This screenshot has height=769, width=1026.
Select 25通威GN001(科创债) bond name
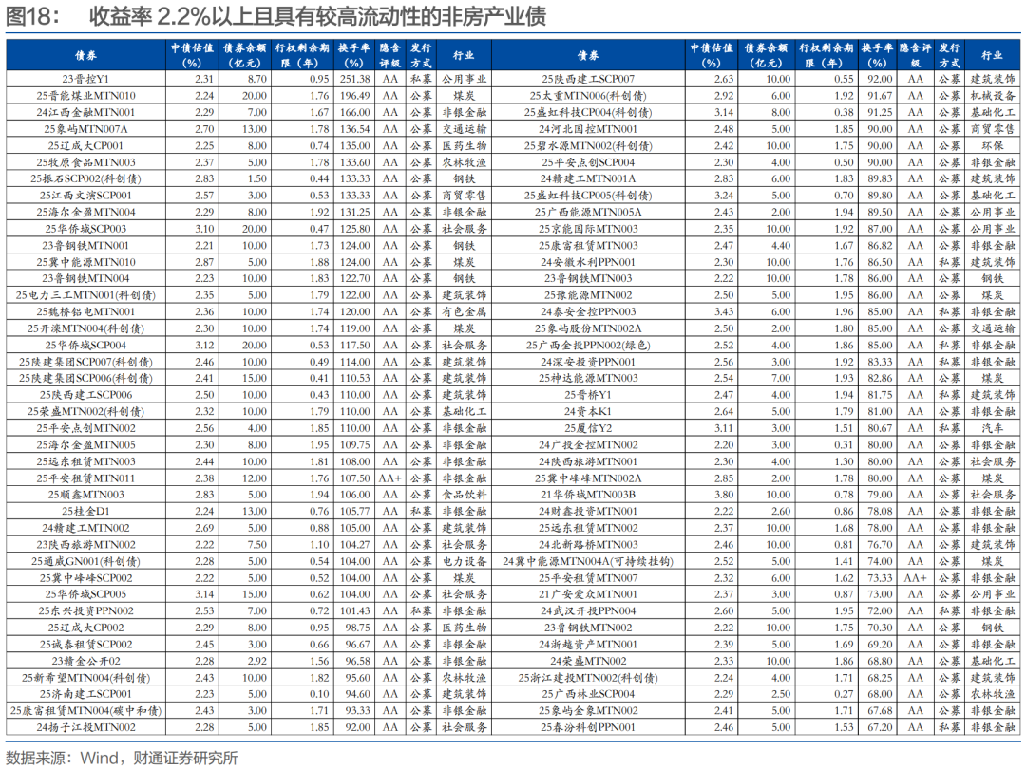(x=85, y=561)
